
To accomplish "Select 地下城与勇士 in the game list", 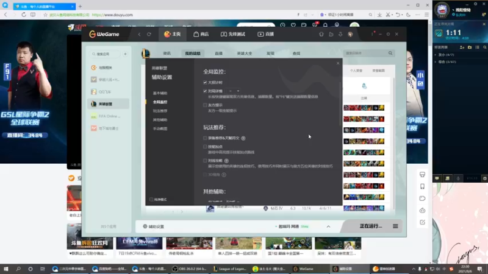I will pyautogui.click(x=108, y=128).
